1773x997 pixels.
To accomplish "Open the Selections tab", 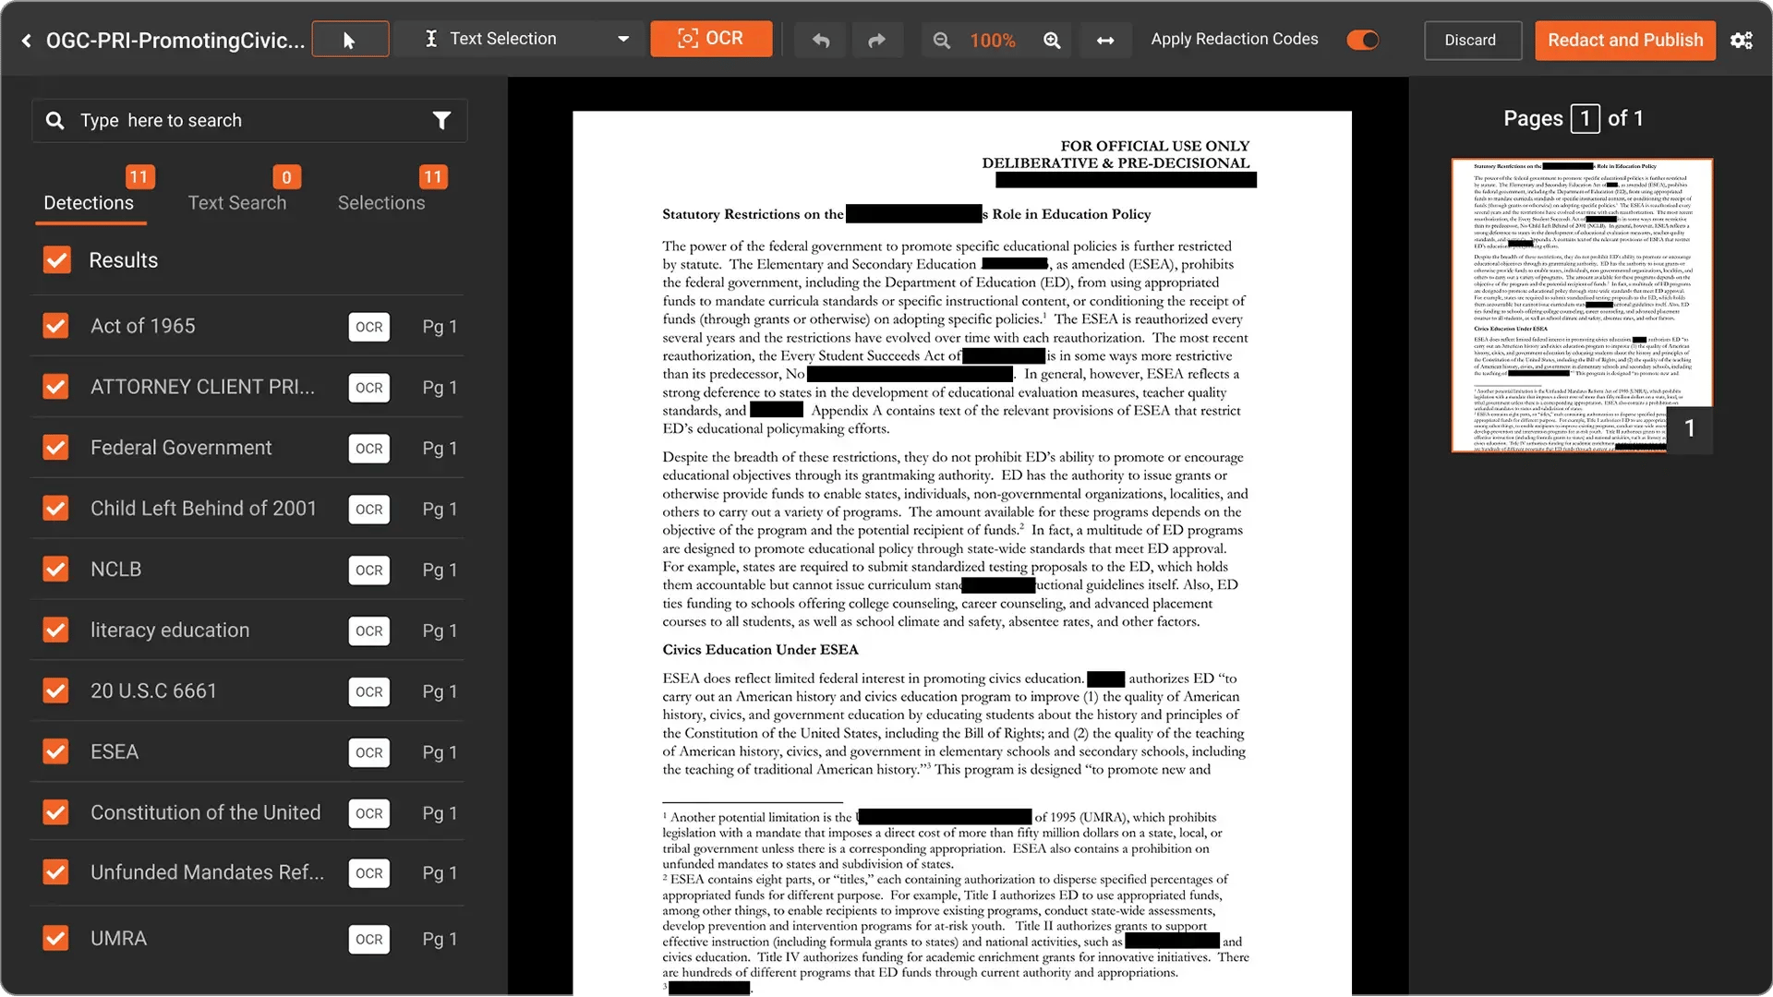I will (x=381, y=203).
